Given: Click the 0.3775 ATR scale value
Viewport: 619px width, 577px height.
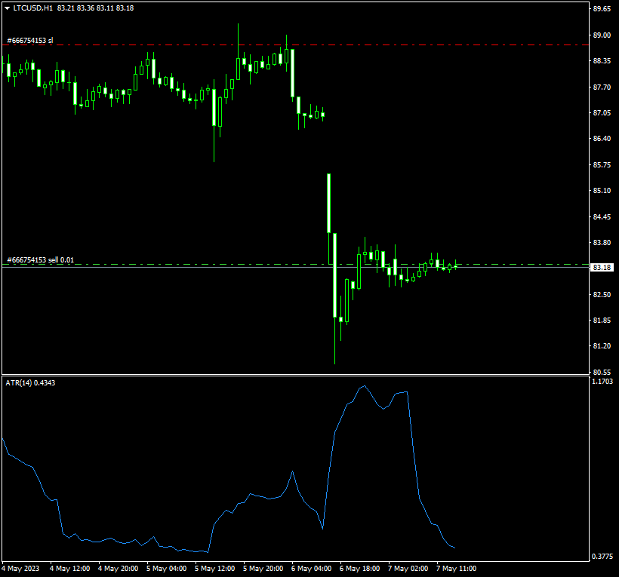Looking at the screenshot, I should (x=602, y=557).
